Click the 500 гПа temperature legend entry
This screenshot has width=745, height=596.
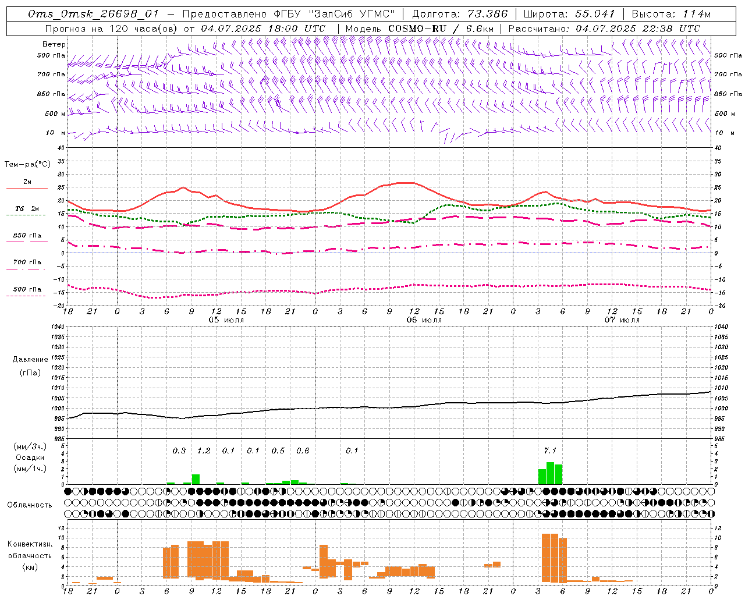[x=27, y=291]
